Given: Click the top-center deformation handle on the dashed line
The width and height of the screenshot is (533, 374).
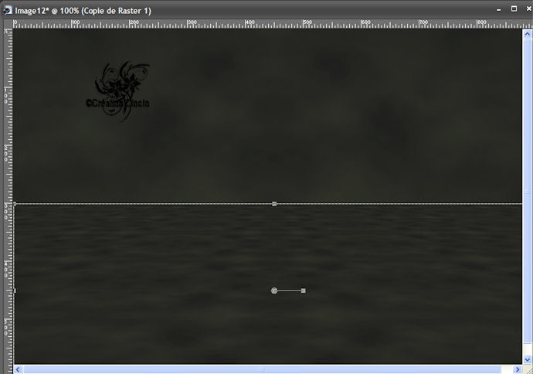Looking at the screenshot, I should tap(274, 204).
